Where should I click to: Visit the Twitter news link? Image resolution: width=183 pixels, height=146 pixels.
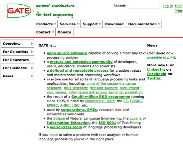[154, 78]
